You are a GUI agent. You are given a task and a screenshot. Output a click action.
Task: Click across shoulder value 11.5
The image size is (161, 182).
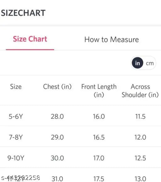(140, 117)
